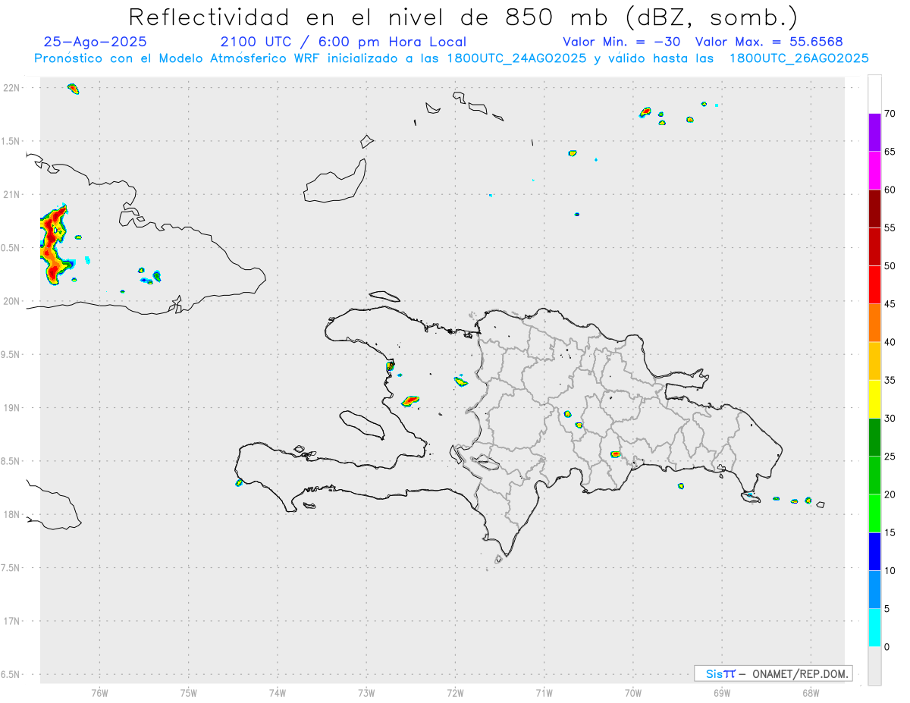The width and height of the screenshot is (910, 703).
Task: Click the 'SisPI - ONAMET/REP.DOM.' credit label
Action: pyautogui.click(x=773, y=673)
